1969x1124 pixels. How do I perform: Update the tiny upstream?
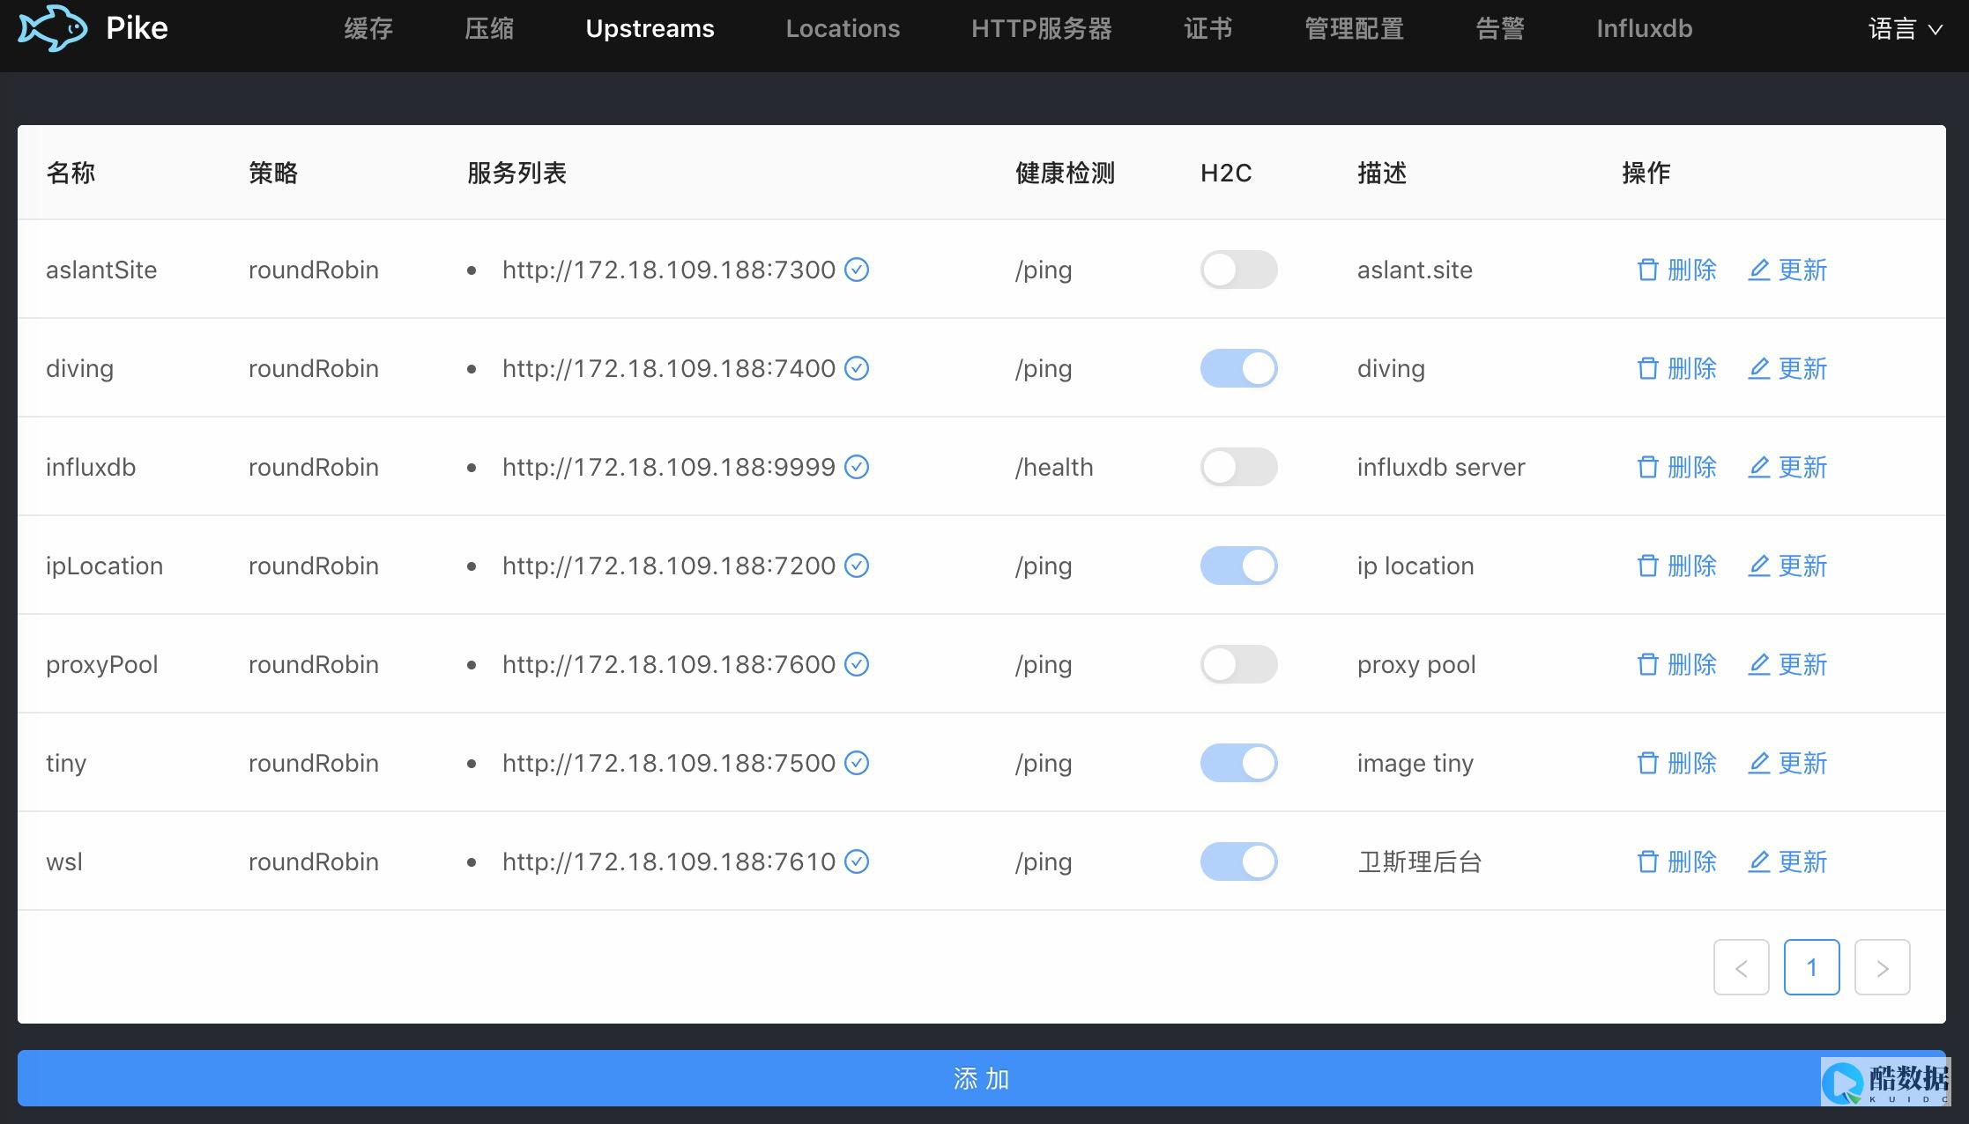pyautogui.click(x=1787, y=763)
